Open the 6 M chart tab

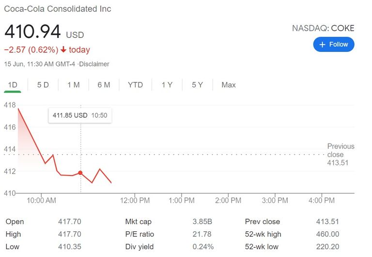(104, 85)
